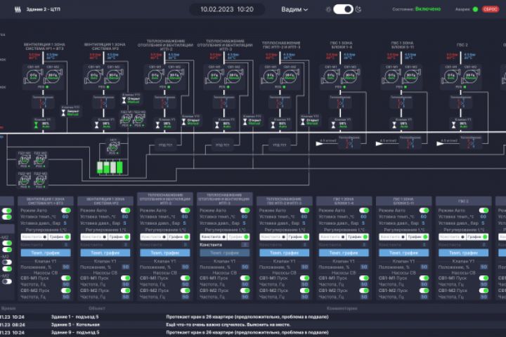Select the Закрыт Manual valve icon
The width and height of the screenshot is (506, 337).
[x=63, y=112]
